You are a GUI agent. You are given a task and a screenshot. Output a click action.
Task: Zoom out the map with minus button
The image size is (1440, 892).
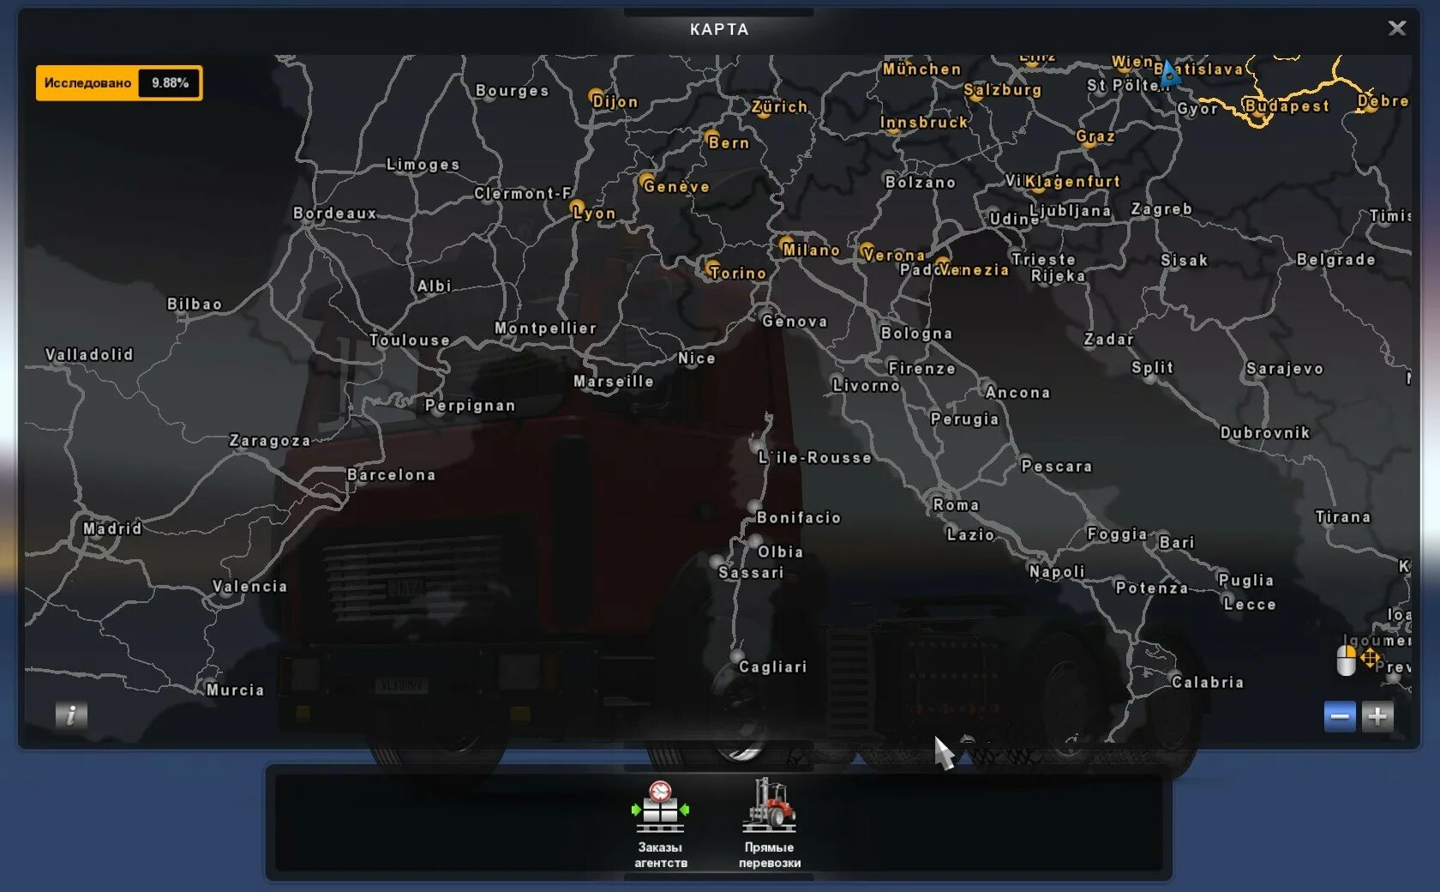click(1340, 716)
